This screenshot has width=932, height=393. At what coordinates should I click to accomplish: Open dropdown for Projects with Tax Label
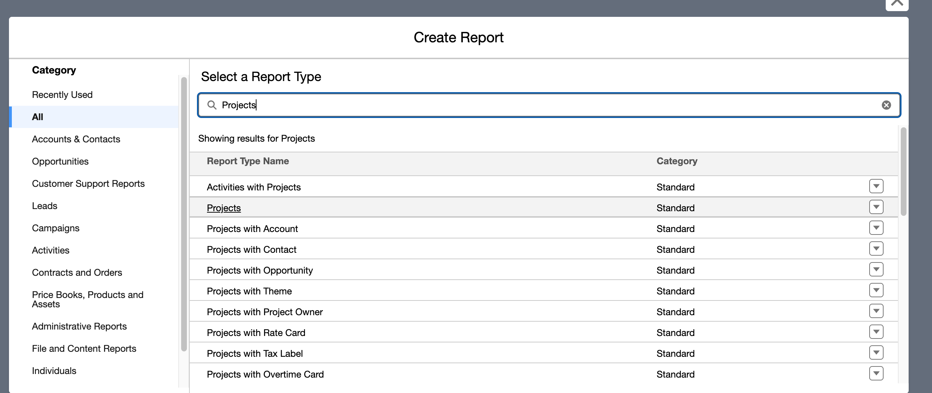pos(876,352)
